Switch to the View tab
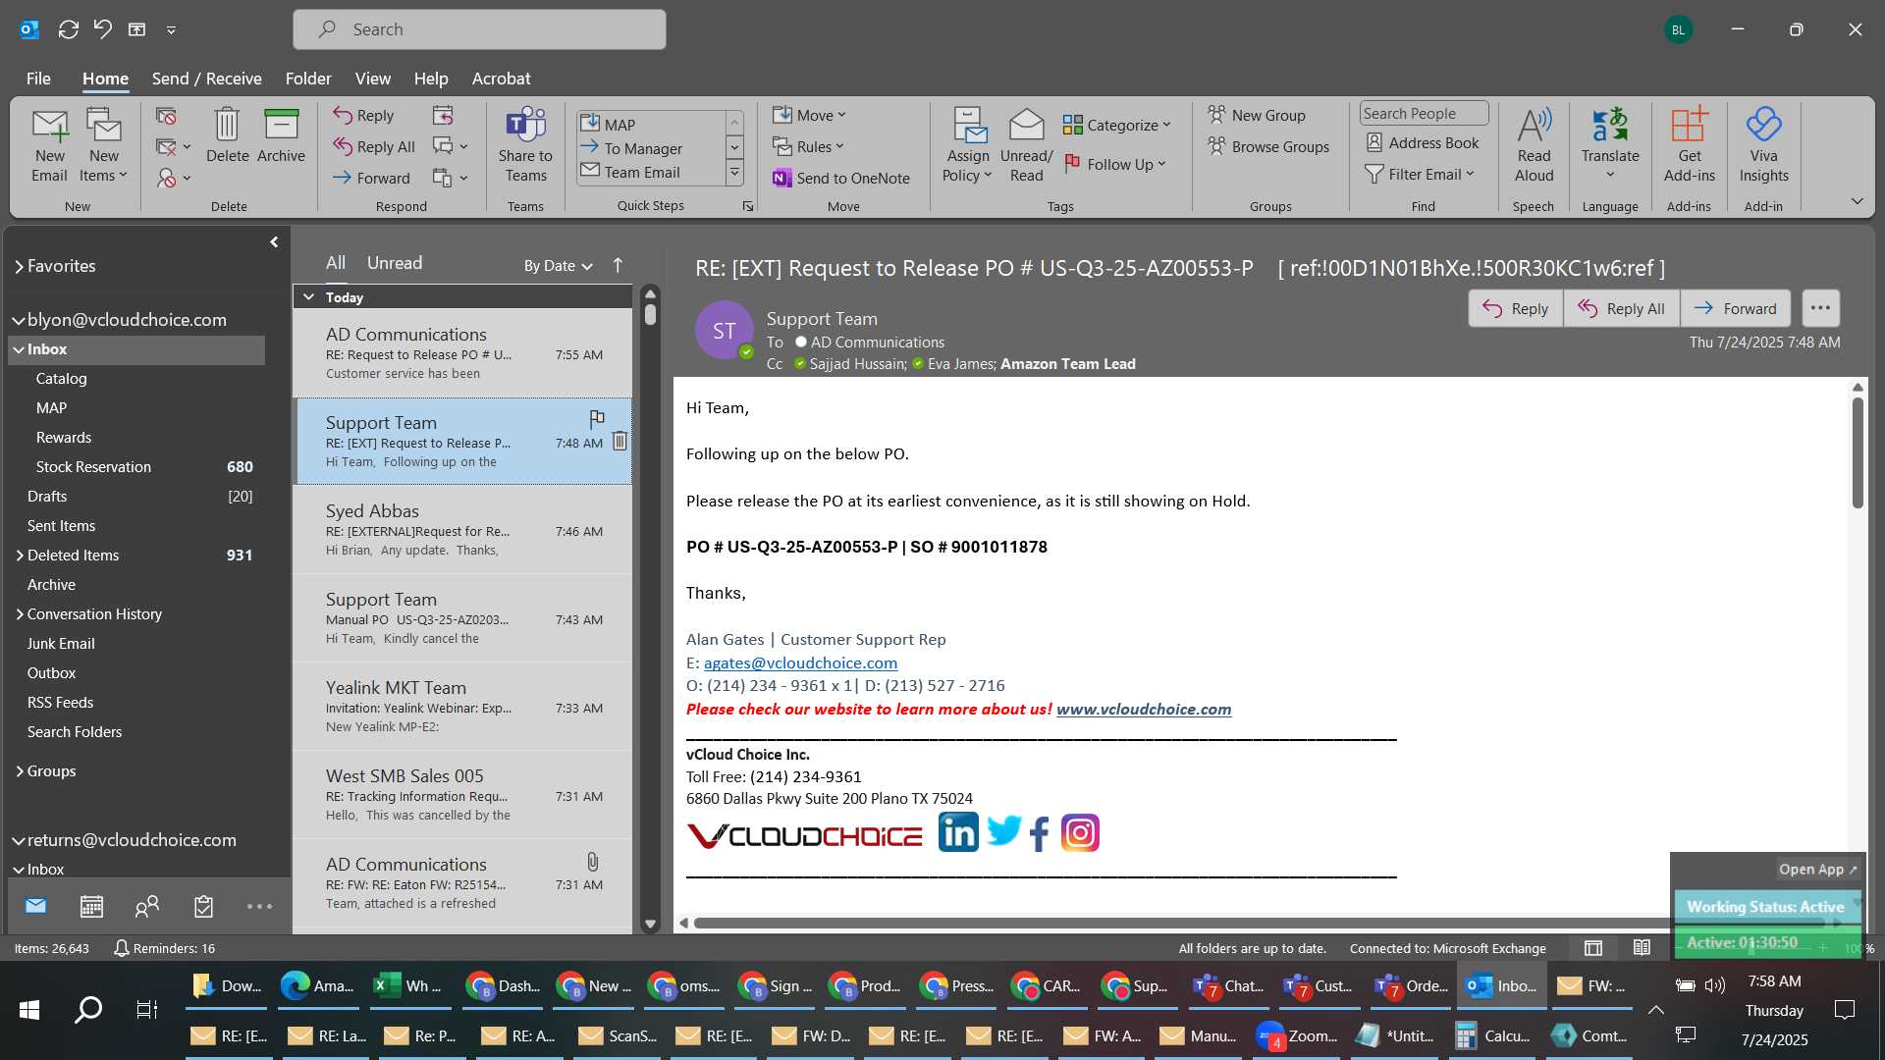The image size is (1885, 1060). point(372,79)
